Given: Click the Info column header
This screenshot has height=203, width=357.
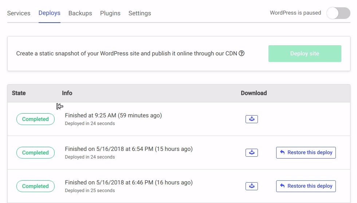Looking at the screenshot, I should click(x=67, y=93).
